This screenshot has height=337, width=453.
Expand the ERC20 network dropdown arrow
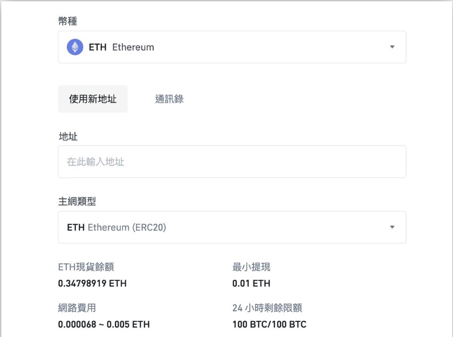(392, 227)
